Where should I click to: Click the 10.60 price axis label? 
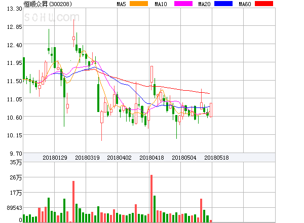(14, 118)
